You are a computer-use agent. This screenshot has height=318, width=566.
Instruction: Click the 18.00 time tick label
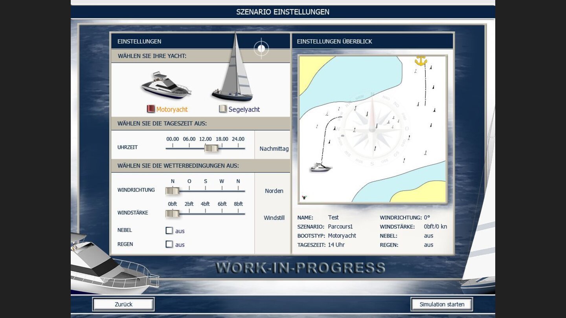[x=222, y=139]
